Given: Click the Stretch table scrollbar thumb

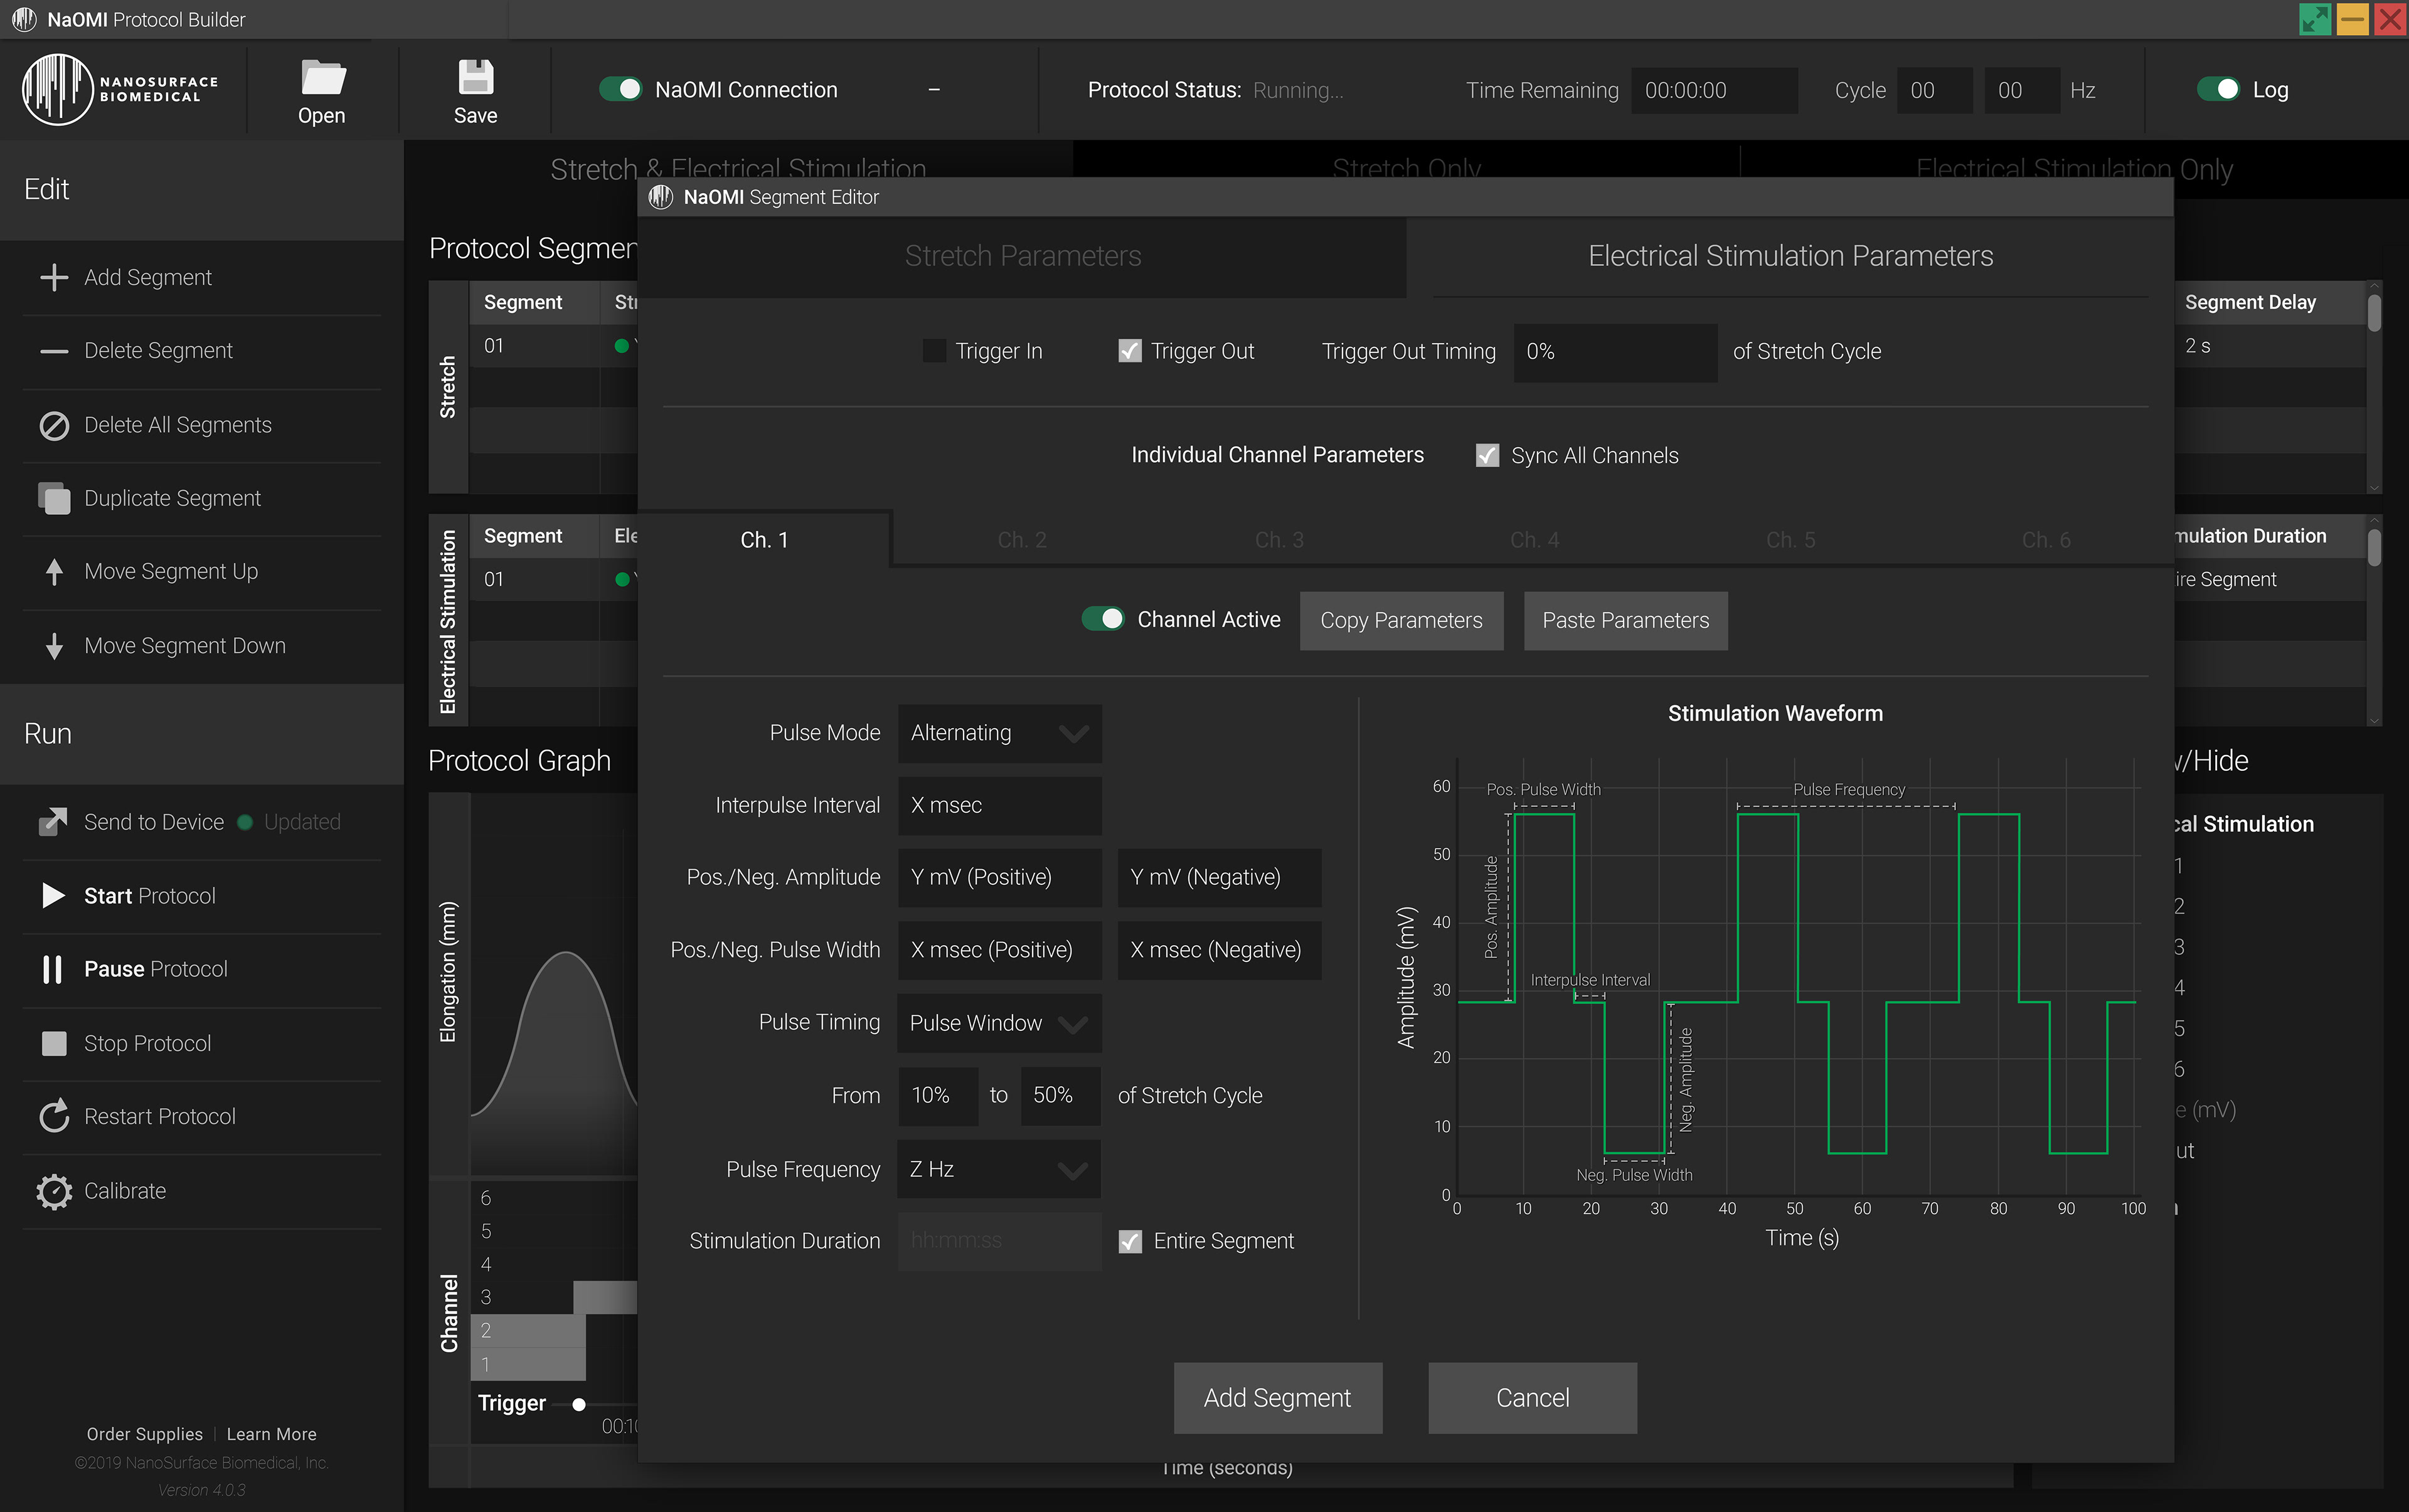Looking at the screenshot, I should (x=2374, y=313).
